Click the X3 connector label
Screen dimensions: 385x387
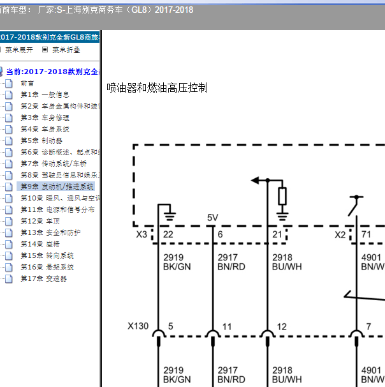pos(142,234)
